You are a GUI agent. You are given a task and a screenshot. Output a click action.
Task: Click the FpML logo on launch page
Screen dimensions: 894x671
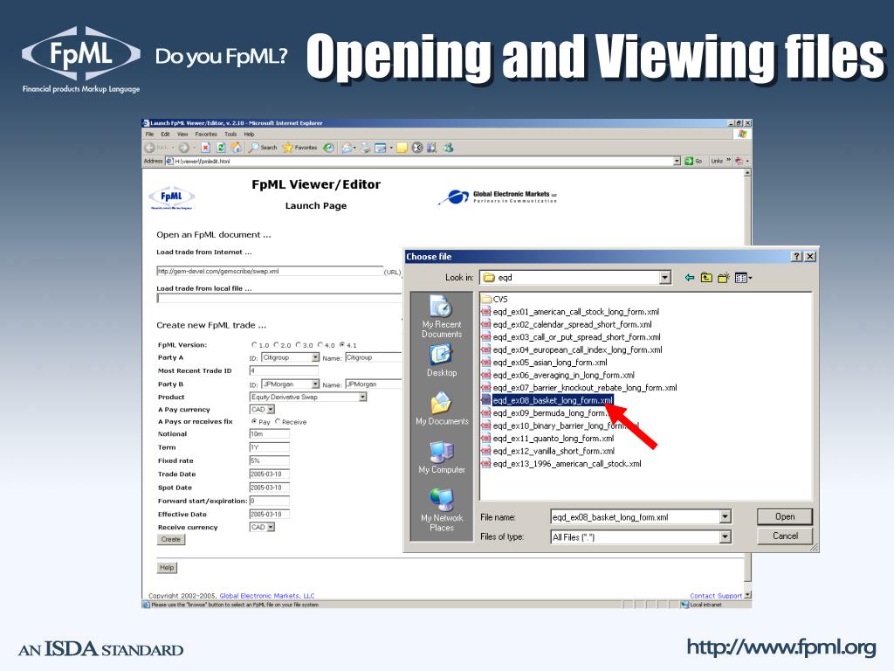coord(172,198)
